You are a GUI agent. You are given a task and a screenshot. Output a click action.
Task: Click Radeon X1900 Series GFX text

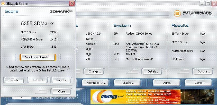coord(139,34)
